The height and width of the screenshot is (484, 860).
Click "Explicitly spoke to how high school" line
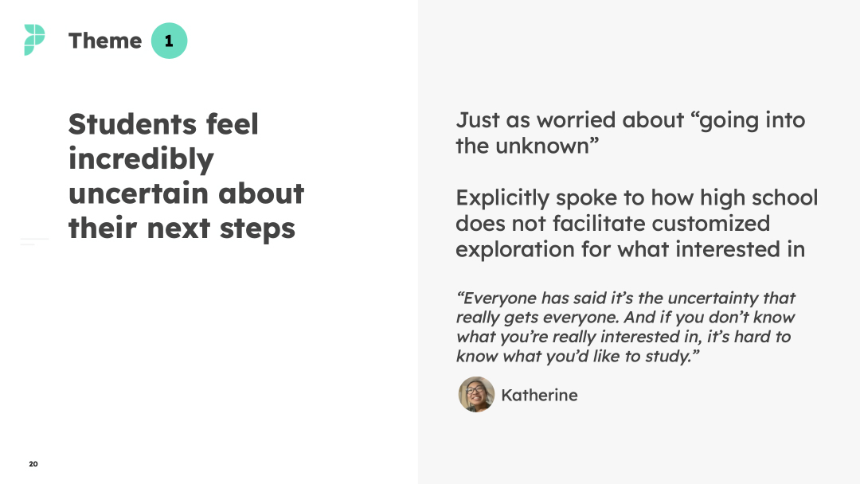[x=637, y=198]
